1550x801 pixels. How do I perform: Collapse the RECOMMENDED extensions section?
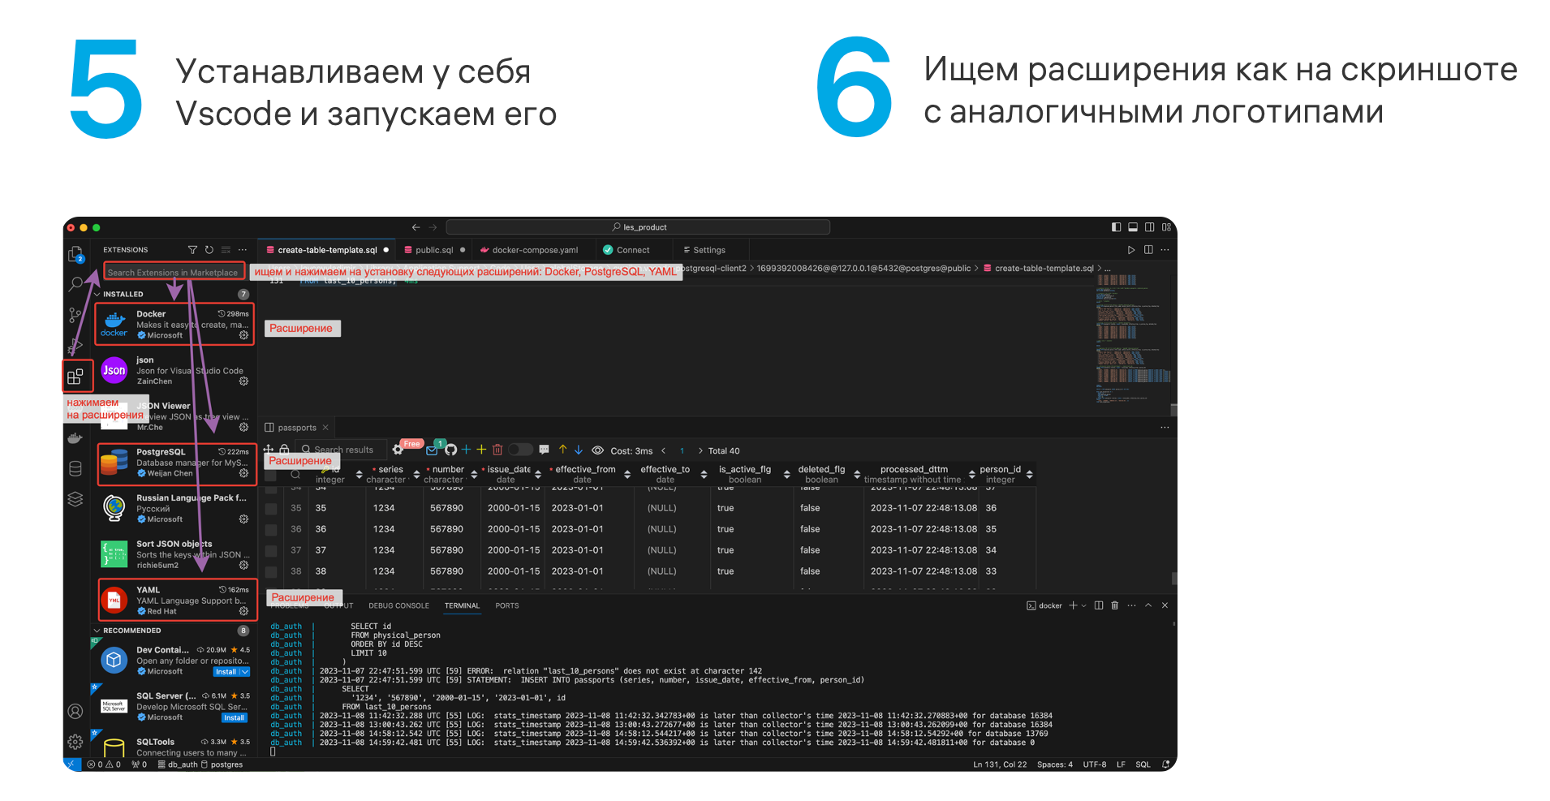point(97,631)
